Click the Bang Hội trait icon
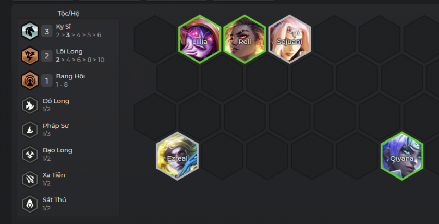 pyautogui.click(x=30, y=80)
